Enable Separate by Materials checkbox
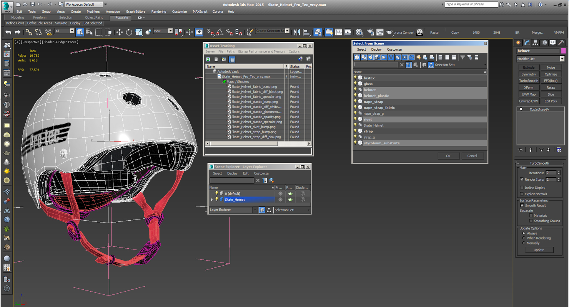Image resolution: width=569 pixels, height=307 pixels. [531, 215]
